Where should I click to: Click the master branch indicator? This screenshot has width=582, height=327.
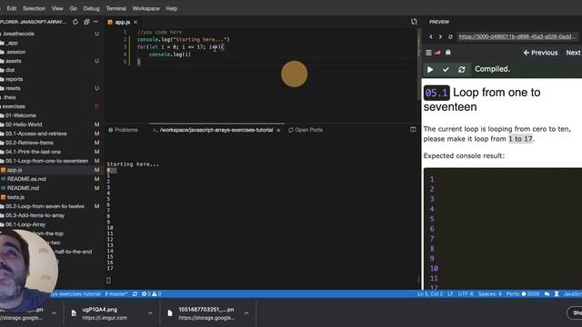pyautogui.click(x=116, y=294)
